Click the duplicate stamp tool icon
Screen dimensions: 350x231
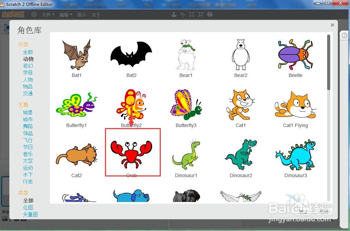click(174, 15)
